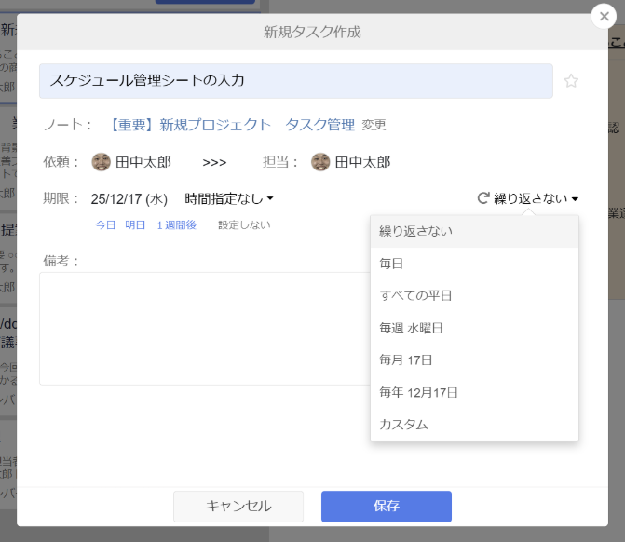The width and height of the screenshot is (625, 542).
Task: Select 毎月 17日 repeat option
Action: 474,360
